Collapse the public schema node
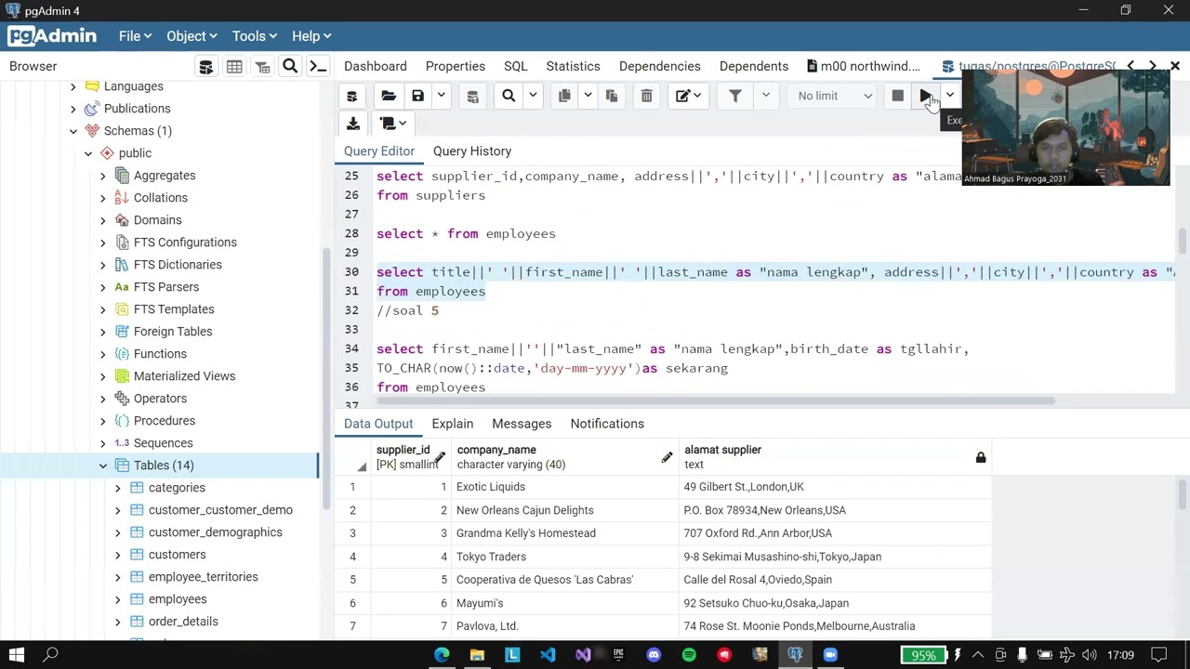Screen dimensions: 1190x669 point(88,153)
